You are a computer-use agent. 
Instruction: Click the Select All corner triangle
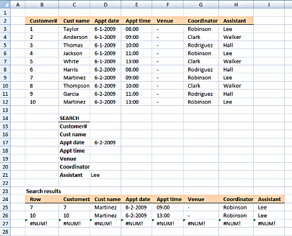tap(5, 5)
